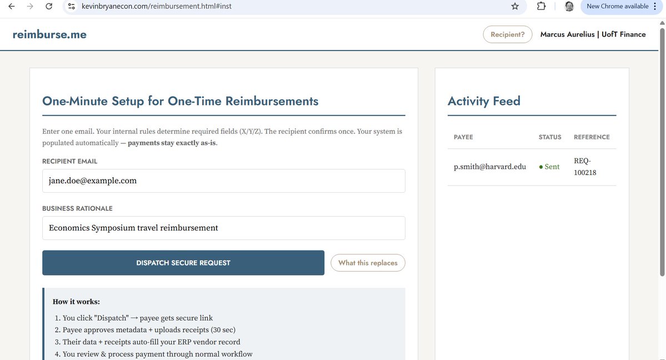The height and width of the screenshot is (360, 666).
Task: Click step 'You click Dispatch' text
Action: 138,318
